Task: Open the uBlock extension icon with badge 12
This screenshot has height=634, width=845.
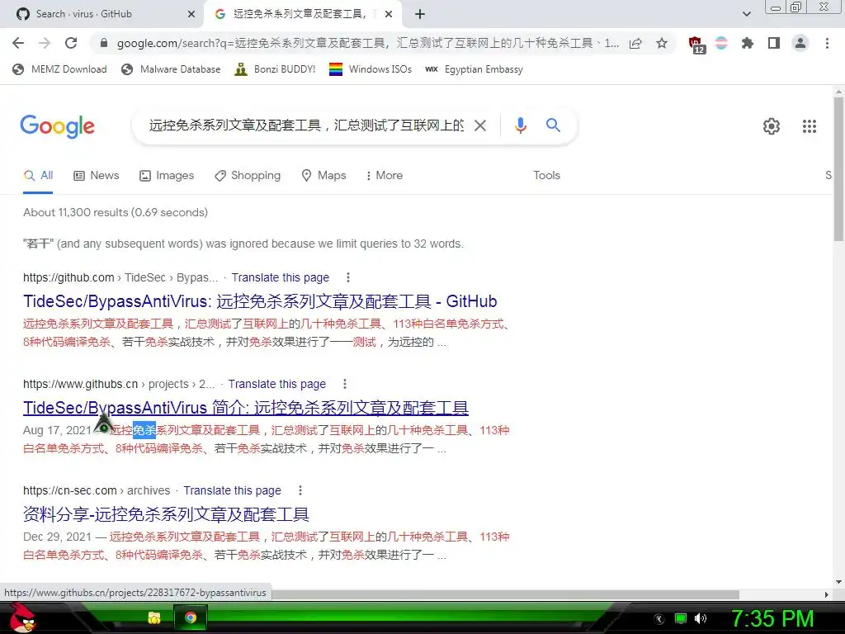Action: click(696, 45)
